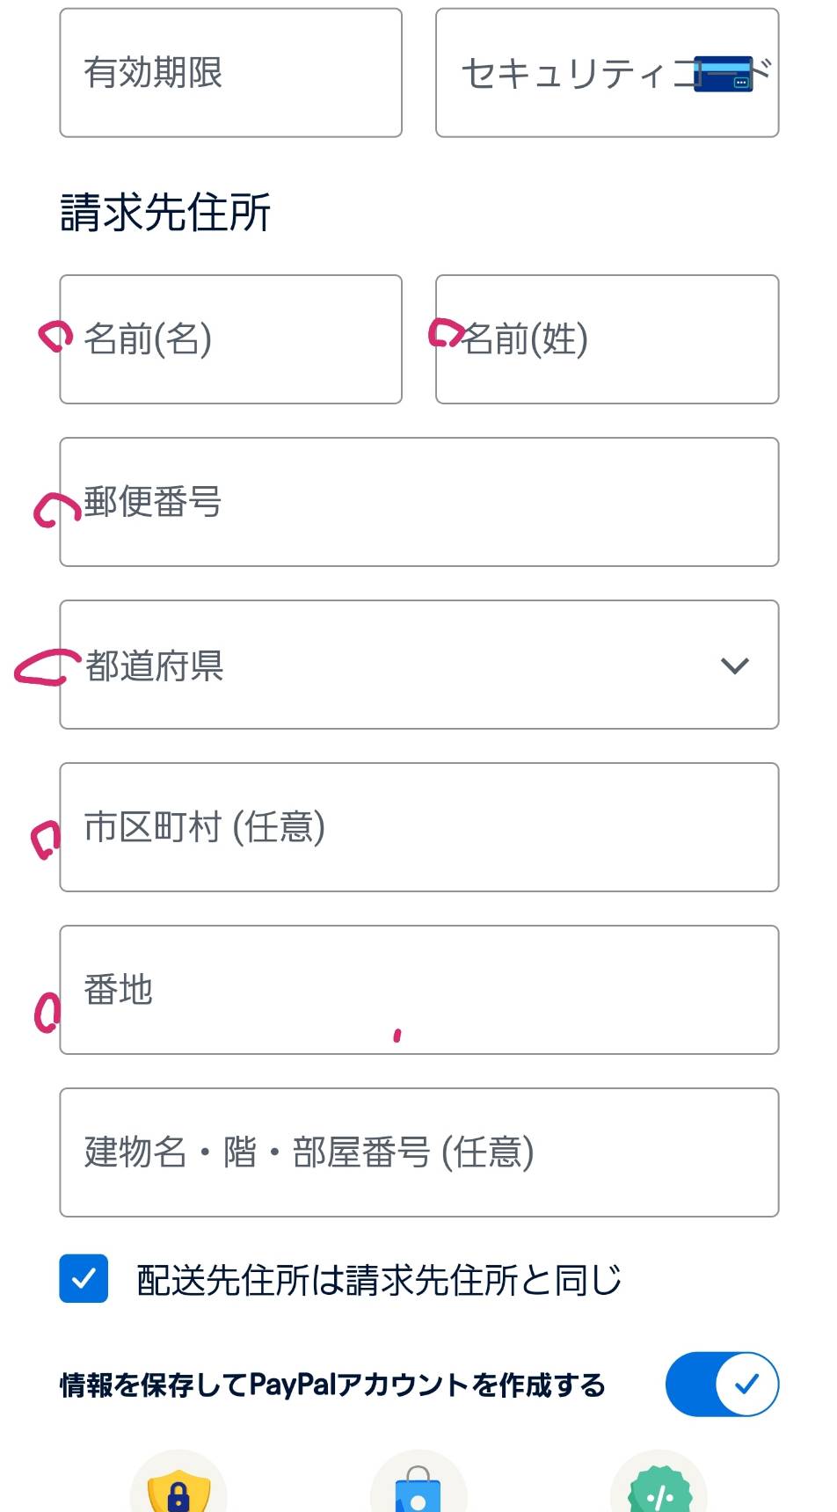This screenshot has height=1512, width=837.
Task: Toggle off the PayPal account creation switch
Action: coord(722,1385)
